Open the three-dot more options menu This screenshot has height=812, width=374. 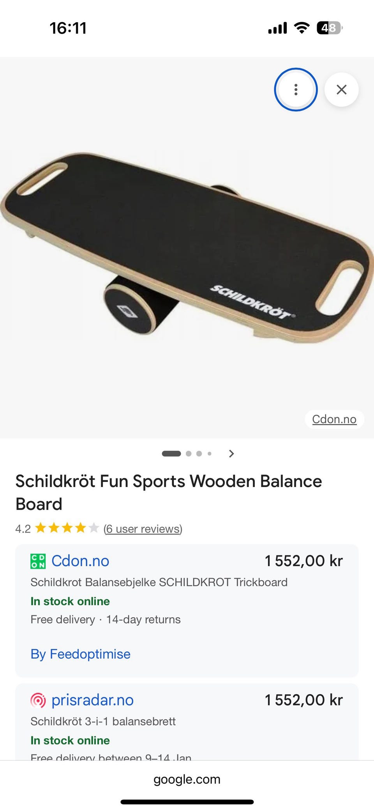(x=296, y=90)
